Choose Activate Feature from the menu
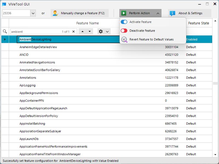Viewport: 219px width, 164px height. click(140, 22)
